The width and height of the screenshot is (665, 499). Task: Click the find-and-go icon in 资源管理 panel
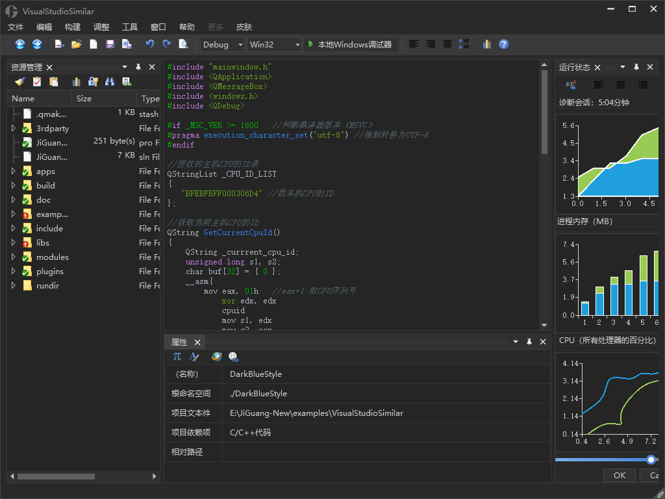(x=127, y=81)
